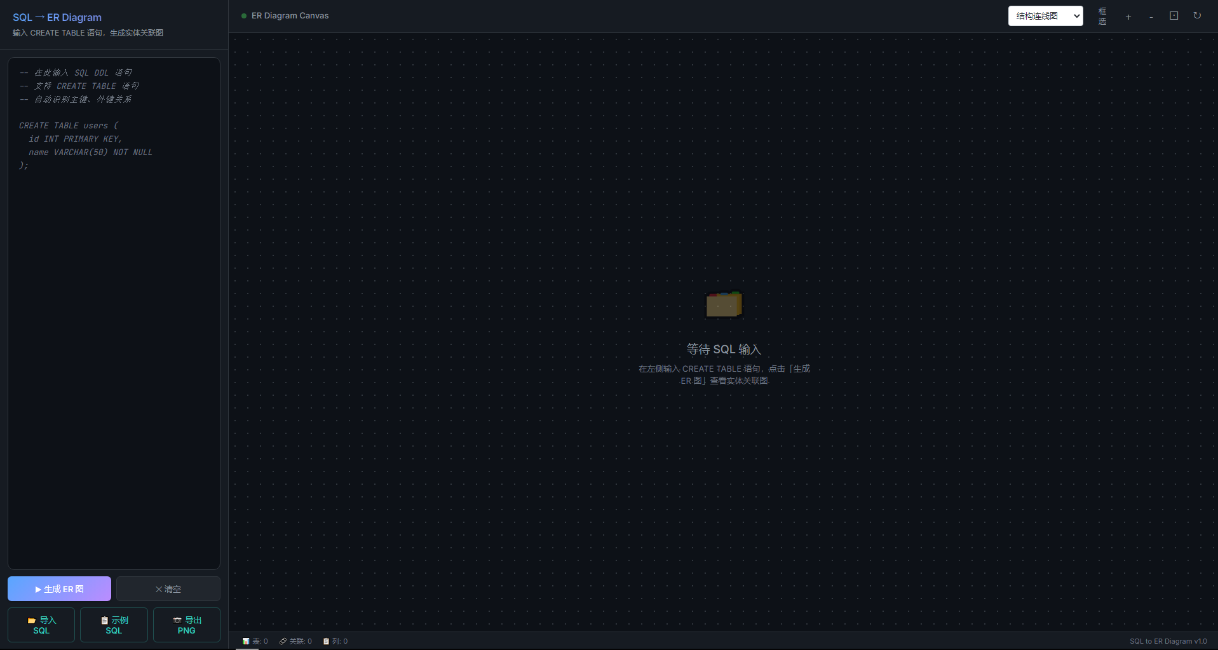This screenshot has height=650, width=1218.
Task: Fit diagram to view using square icon
Action: (x=1174, y=16)
